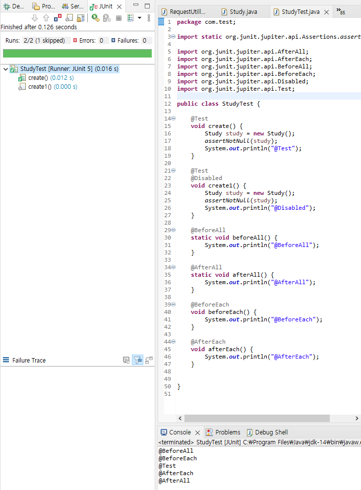Go to next failed test arrow
Screen dimensions: 361x490
(35, 18)
